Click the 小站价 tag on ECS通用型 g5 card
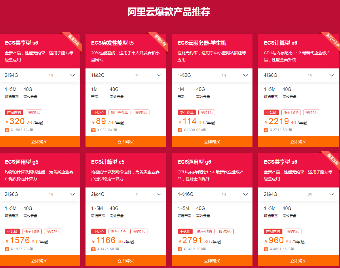340x268 pixels. 12,231
